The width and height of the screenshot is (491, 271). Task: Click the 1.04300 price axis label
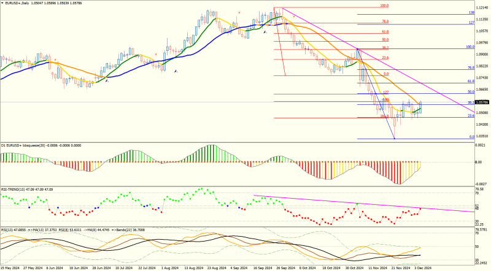click(x=482, y=124)
